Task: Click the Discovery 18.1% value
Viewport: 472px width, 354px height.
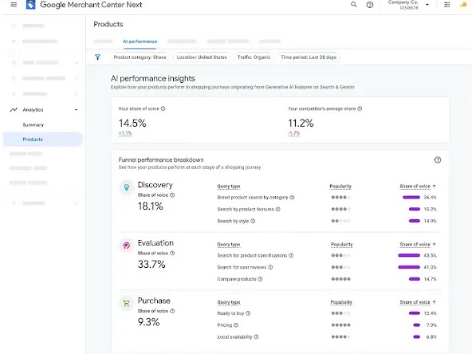Action: [x=150, y=206]
